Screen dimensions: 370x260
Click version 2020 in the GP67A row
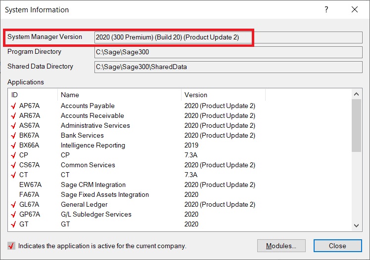coord(191,215)
